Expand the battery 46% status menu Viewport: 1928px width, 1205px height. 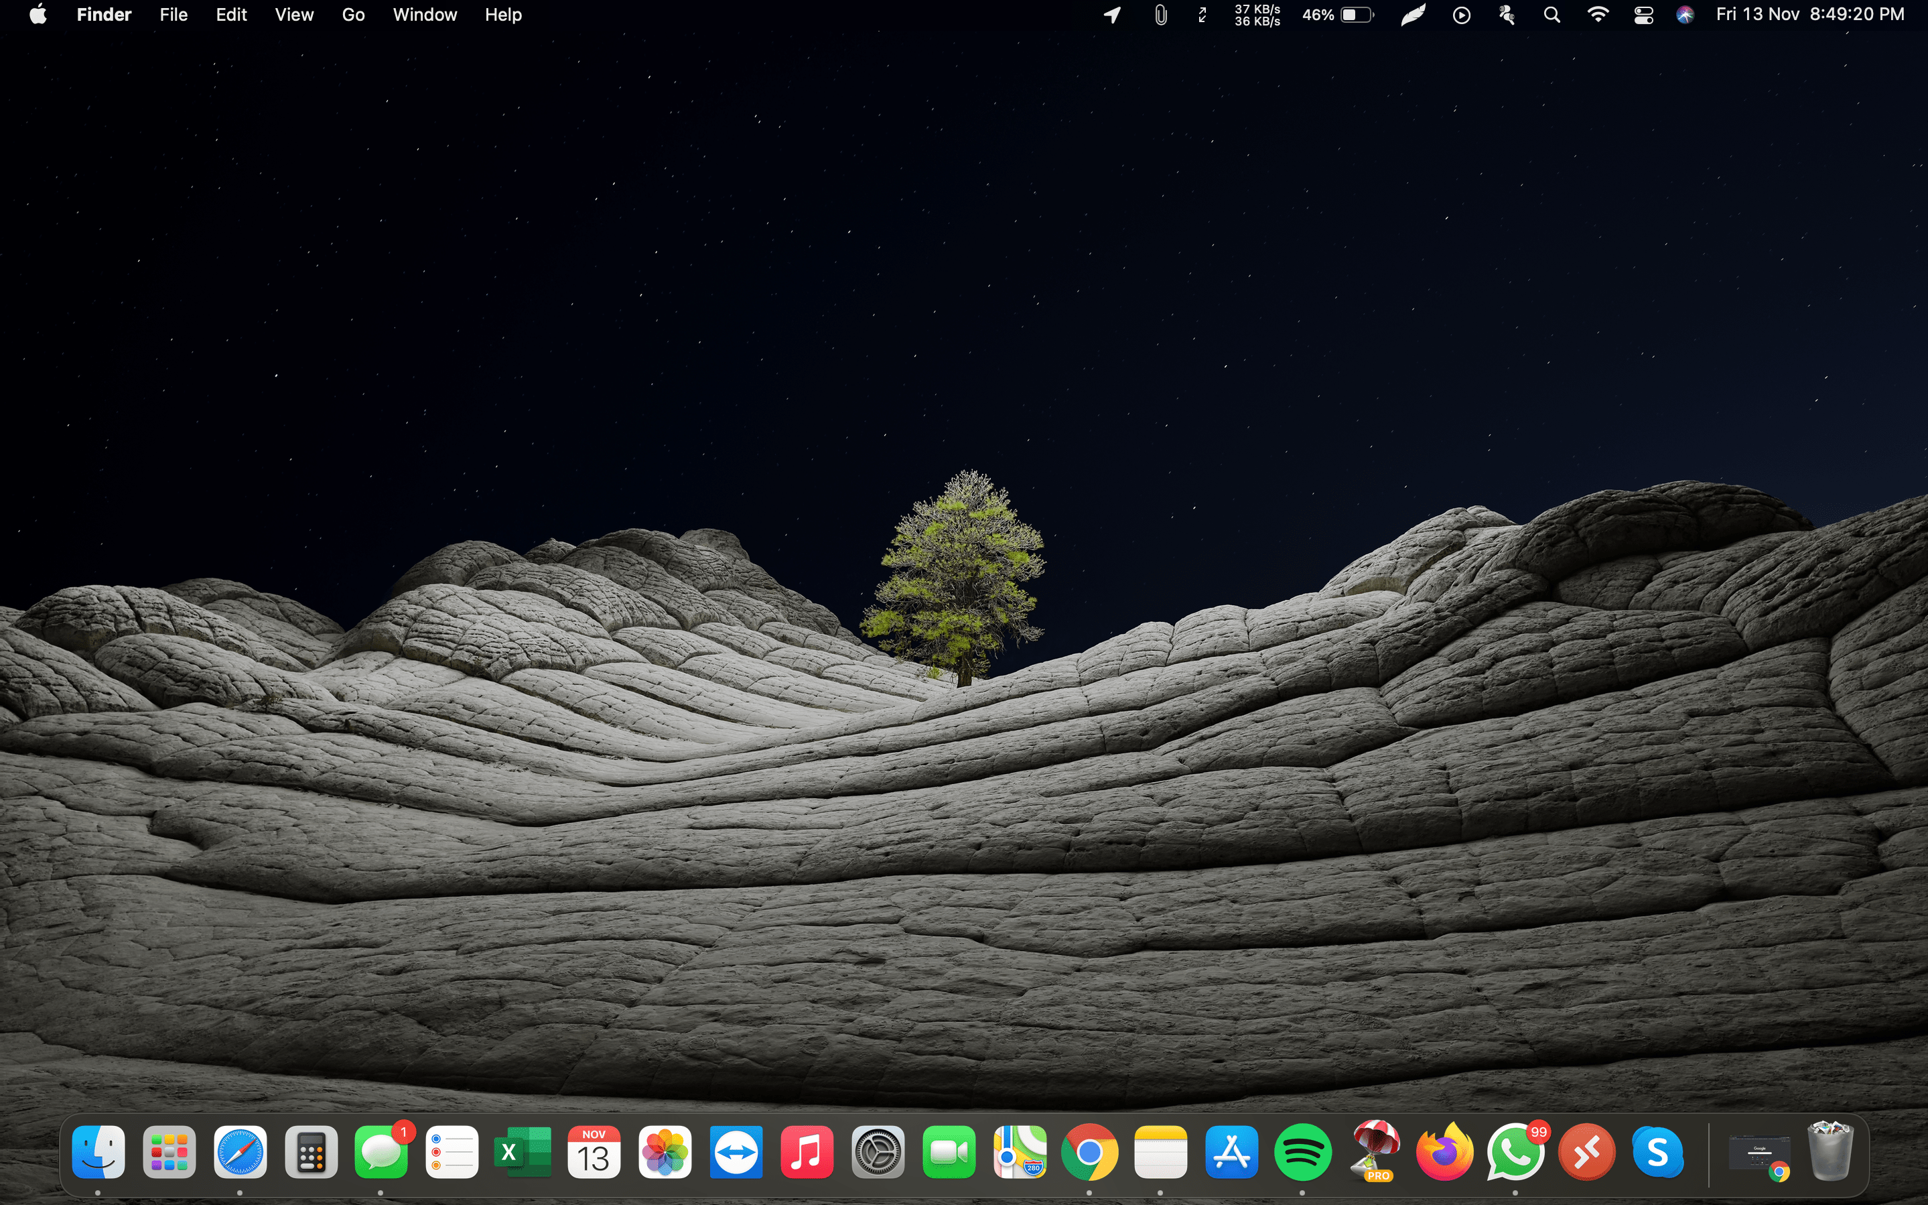click(x=1338, y=15)
